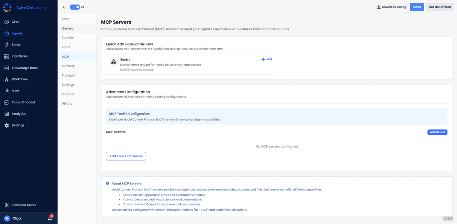The image size is (457, 224).
Task: Click the Tools lightning bolt icon
Action: pyautogui.click(x=6, y=45)
